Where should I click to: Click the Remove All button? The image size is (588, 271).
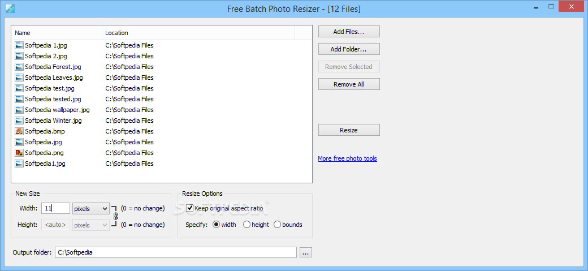349,84
